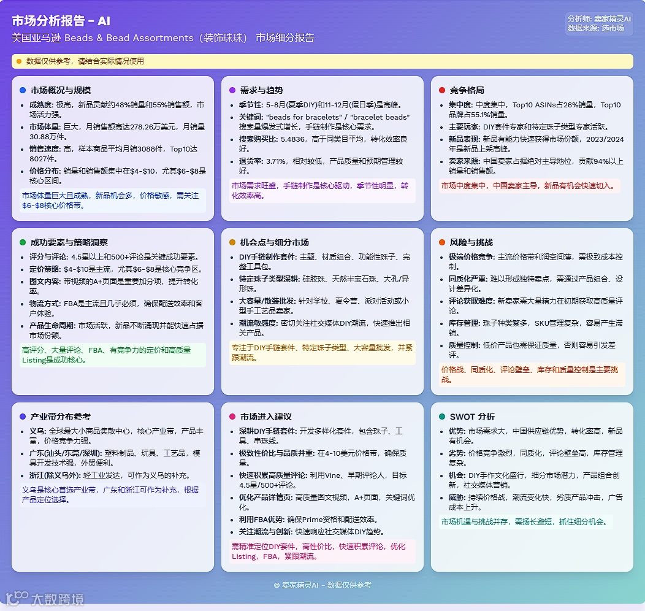The width and height of the screenshot is (645, 611).
Task: Click the 季节性 bullet about 5-8月
Action: coord(321,105)
